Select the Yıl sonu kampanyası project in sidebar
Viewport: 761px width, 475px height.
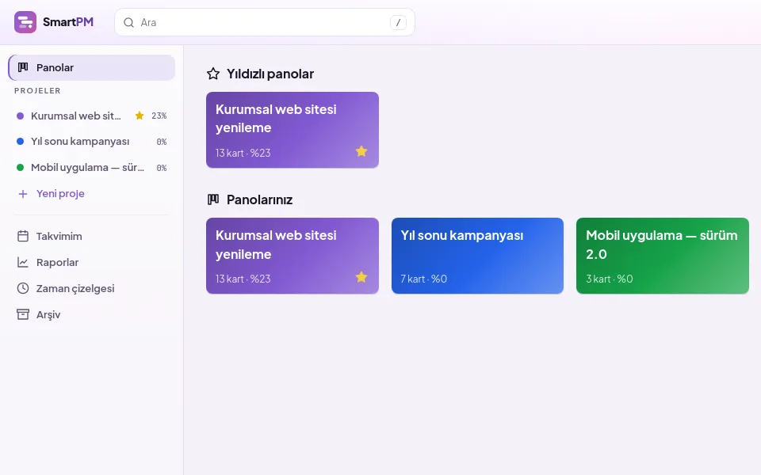pyautogui.click(x=92, y=142)
